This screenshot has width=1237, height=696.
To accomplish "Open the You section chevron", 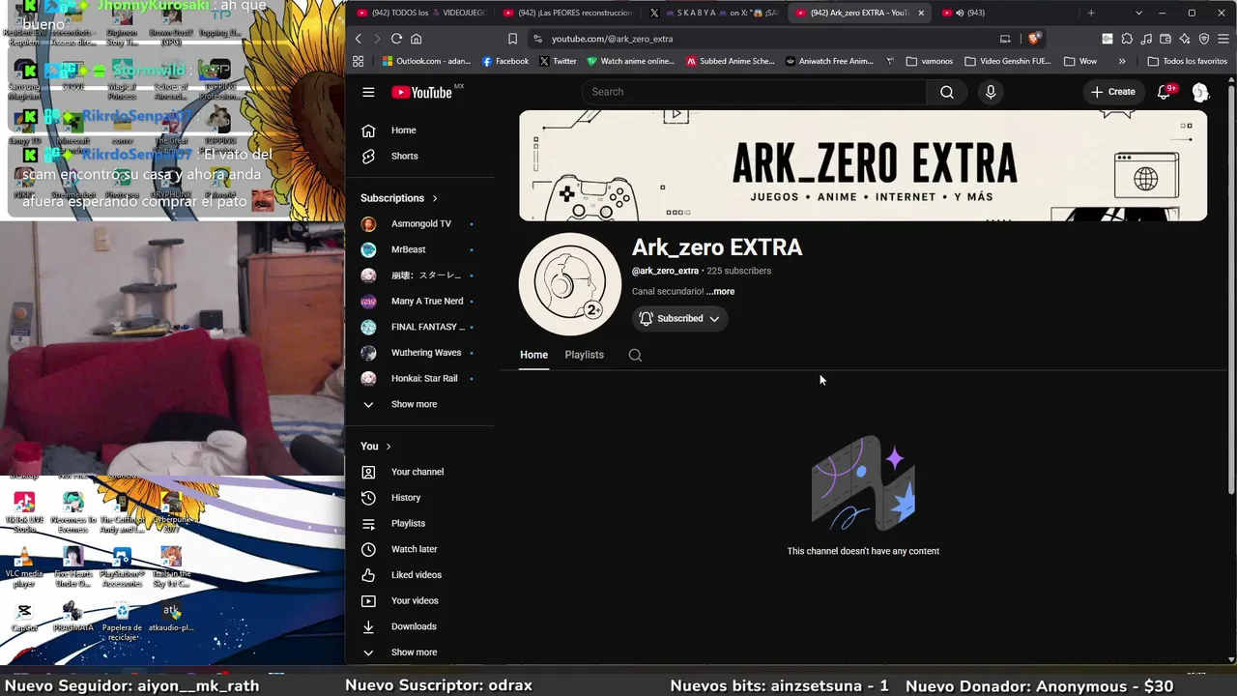I will tap(388, 447).
